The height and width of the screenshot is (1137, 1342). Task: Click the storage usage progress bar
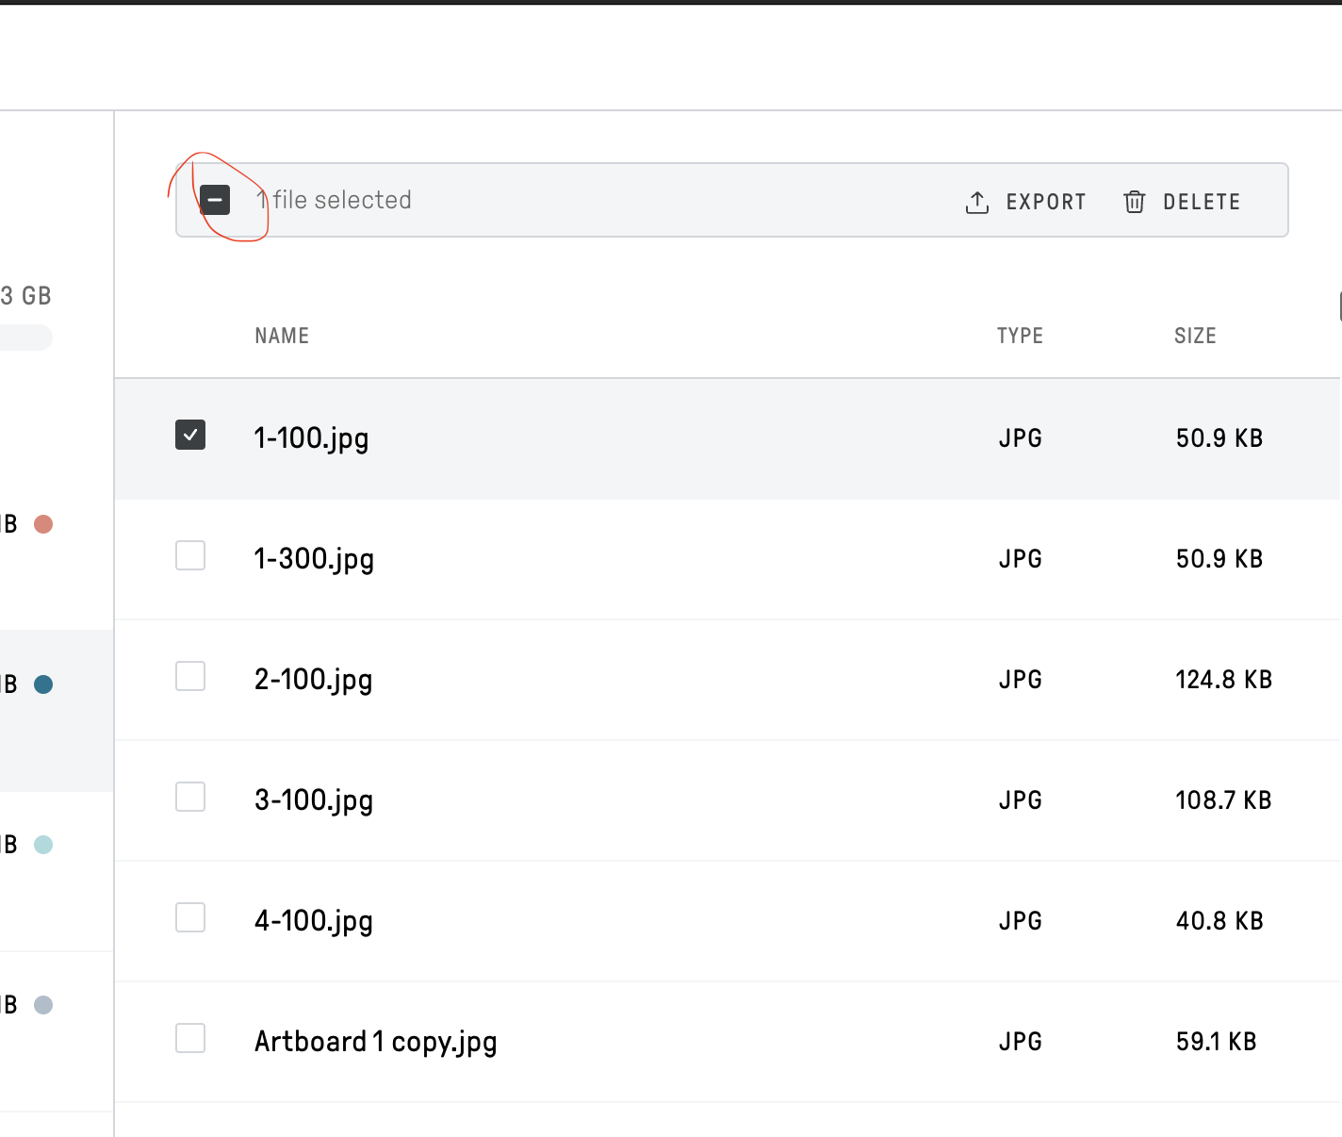tap(25, 338)
